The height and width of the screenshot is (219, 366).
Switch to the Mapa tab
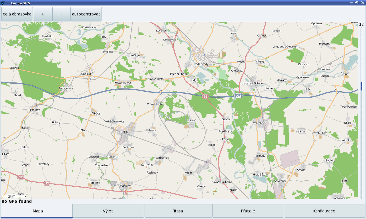coord(38,211)
